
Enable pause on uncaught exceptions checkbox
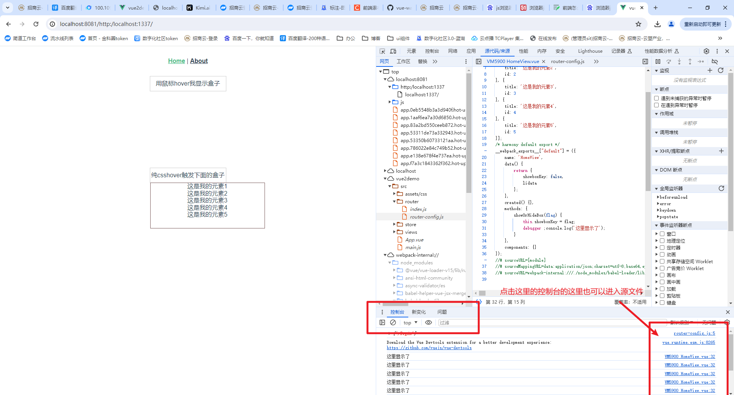click(656, 98)
